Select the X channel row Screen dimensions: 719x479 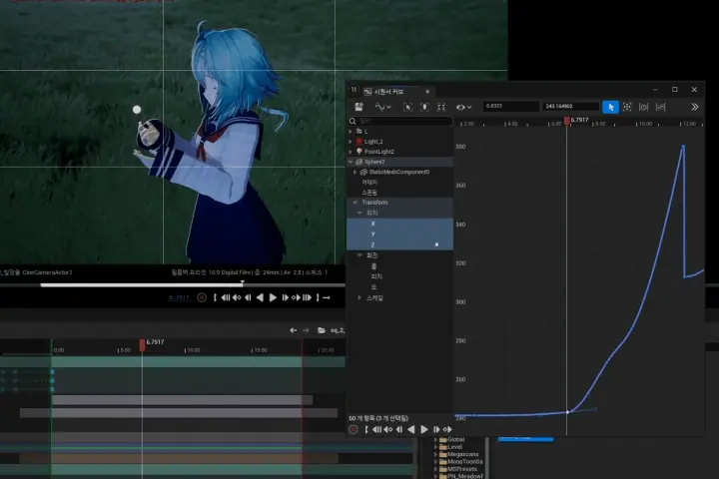pyautogui.click(x=400, y=224)
